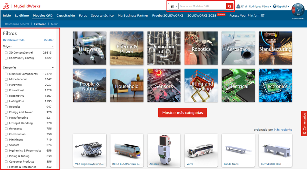Check the Sensors filter checkbox

6,145
